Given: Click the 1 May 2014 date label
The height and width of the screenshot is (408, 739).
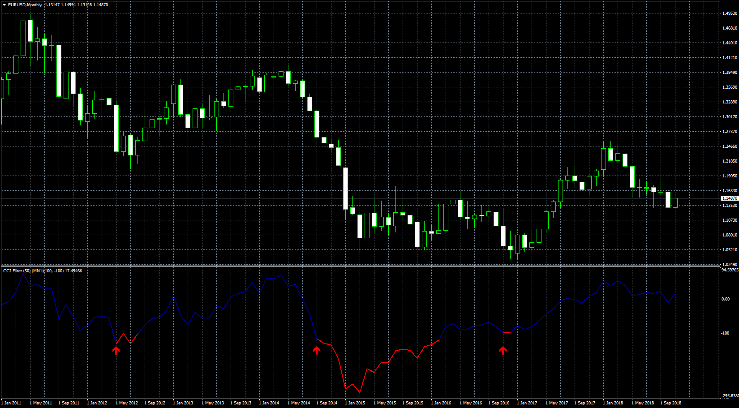Looking at the screenshot, I should click(x=299, y=403).
